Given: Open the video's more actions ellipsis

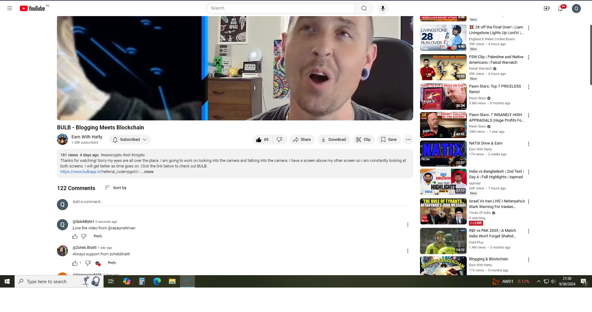Looking at the screenshot, I should tap(408, 140).
